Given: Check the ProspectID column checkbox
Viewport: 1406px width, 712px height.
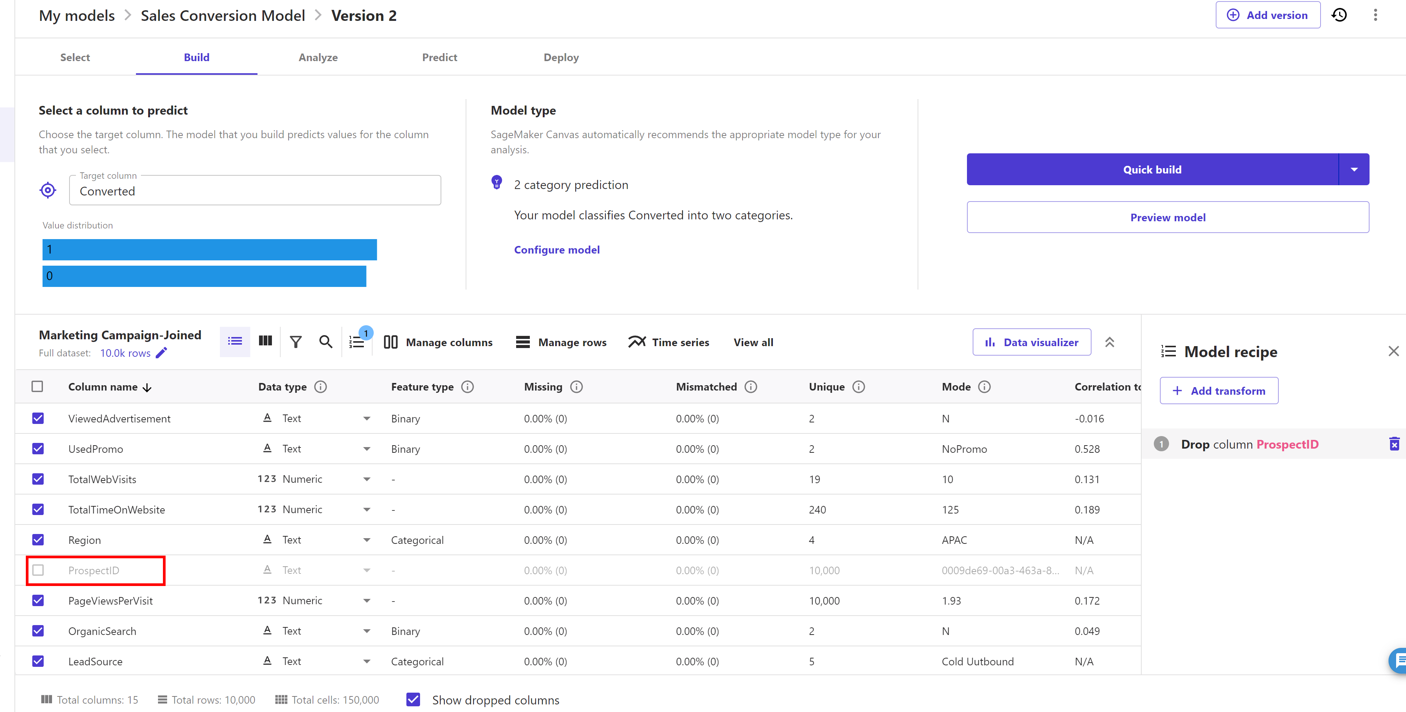Looking at the screenshot, I should 38,570.
